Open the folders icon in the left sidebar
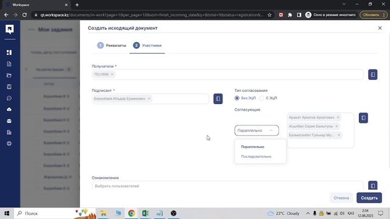390x219 pixels. pos(9,75)
